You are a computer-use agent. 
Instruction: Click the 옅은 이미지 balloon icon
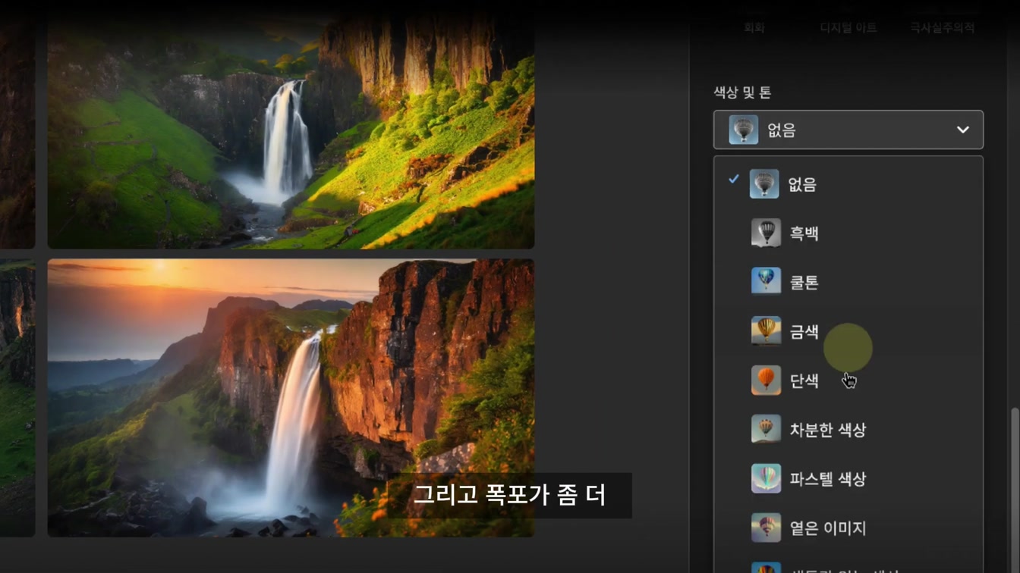(x=766, y=528)
